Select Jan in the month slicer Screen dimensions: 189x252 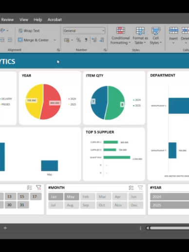click(x=56, y=197)
